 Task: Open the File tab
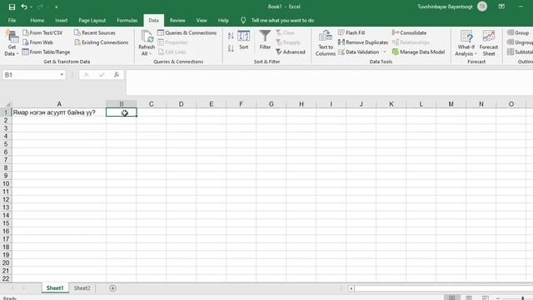[x=12, y=20]
